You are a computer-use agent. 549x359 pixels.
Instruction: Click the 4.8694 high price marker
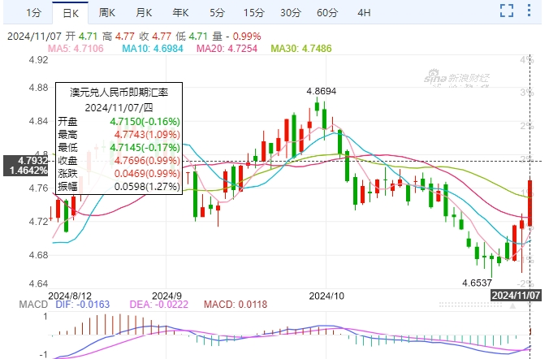pos(321,93)
